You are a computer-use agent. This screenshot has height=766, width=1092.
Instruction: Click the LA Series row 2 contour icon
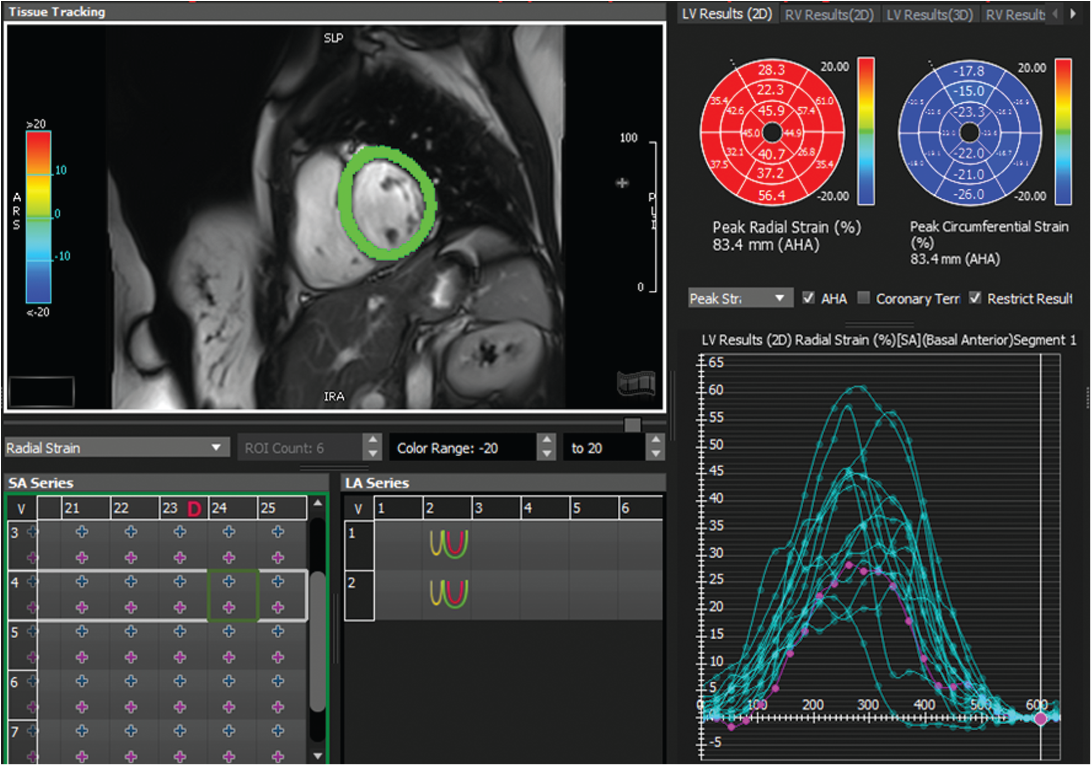tap(448, 593)
